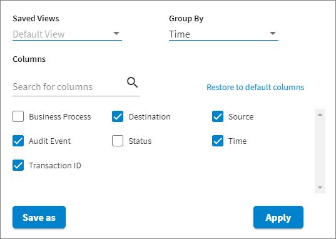
Task: Open the Saved Views dropdown arrow
Action: click(116, 33)
